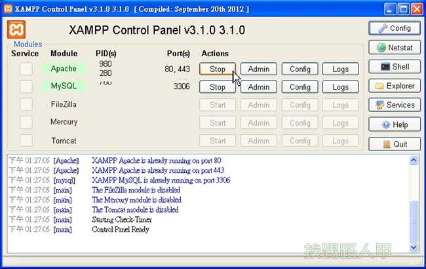Click log line 'Control Panel Ready'
The width and height of the screenshot is (426, 269).
pyautogui.click(x=121, y=229)
